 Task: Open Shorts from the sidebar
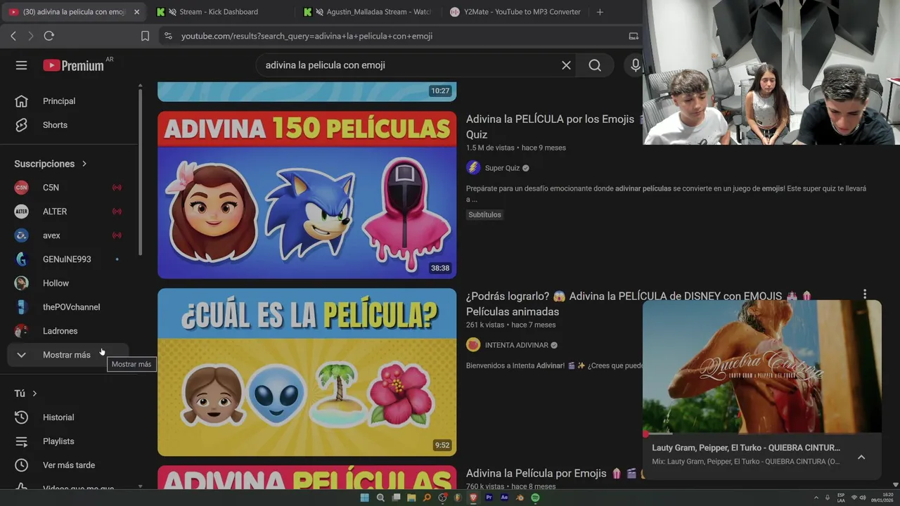[x=69, y=125]
